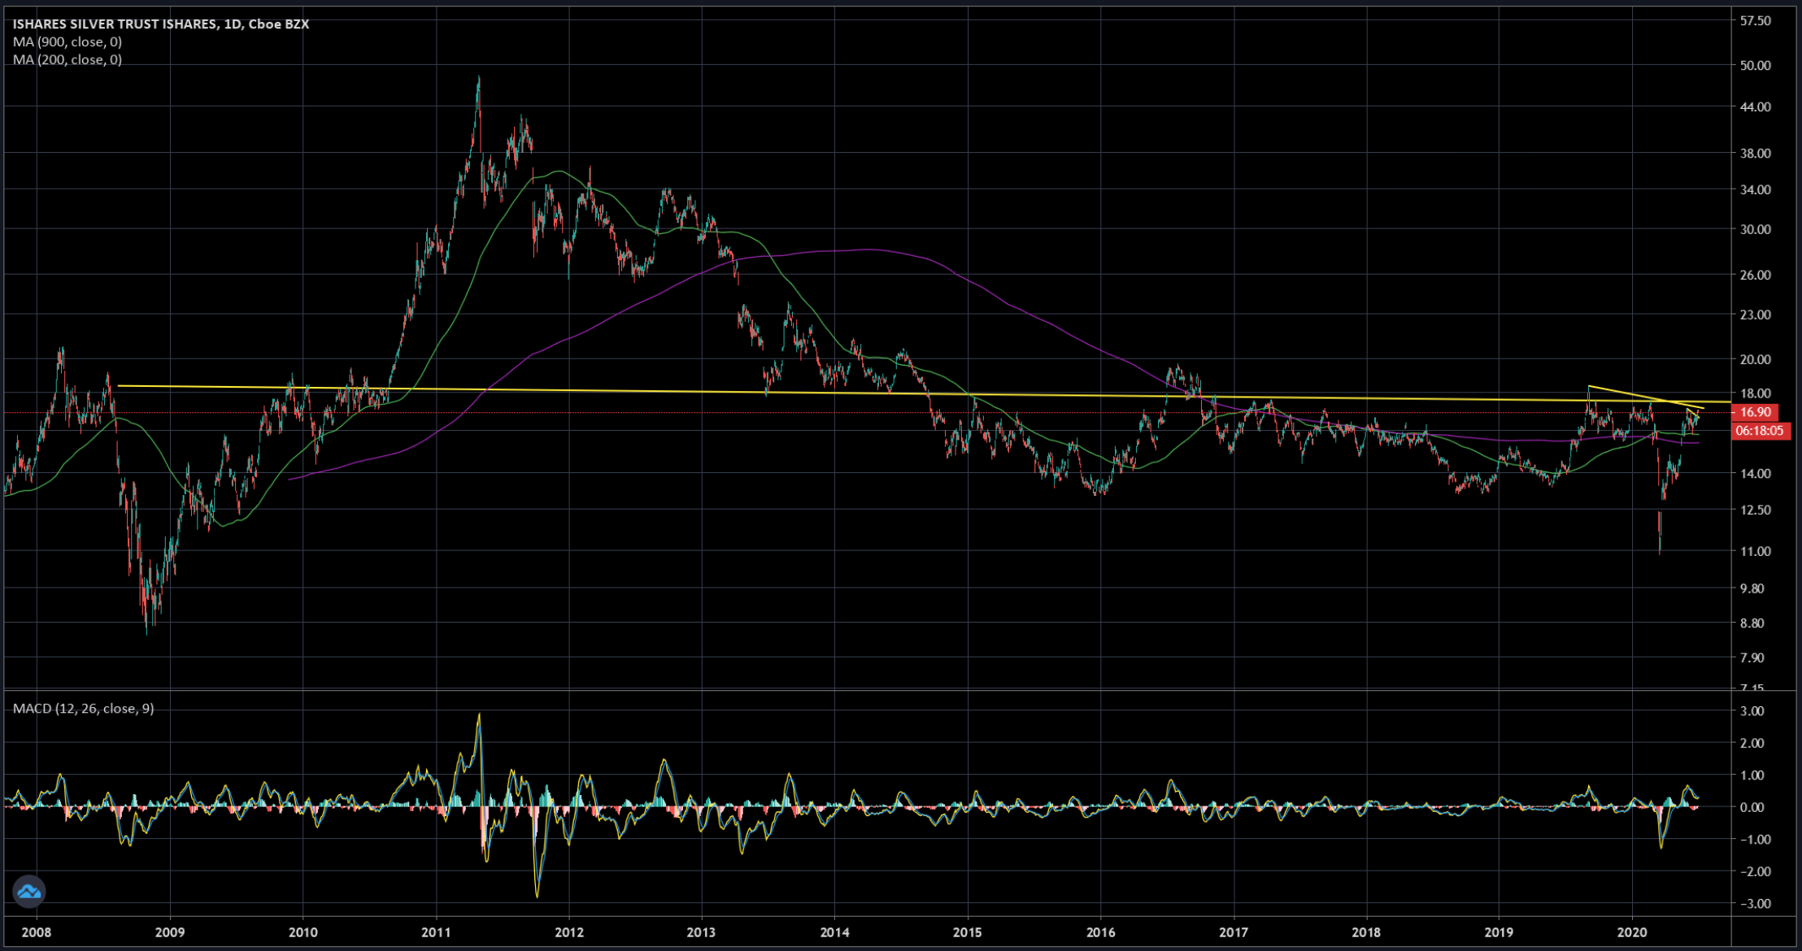Click the 2011 label on time axis
1802x951 pixels.
coord(436,932)
